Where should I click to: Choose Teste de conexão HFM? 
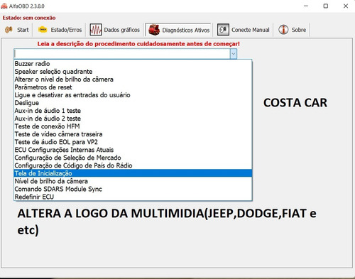pyautogui.click(x=133, y=126)
